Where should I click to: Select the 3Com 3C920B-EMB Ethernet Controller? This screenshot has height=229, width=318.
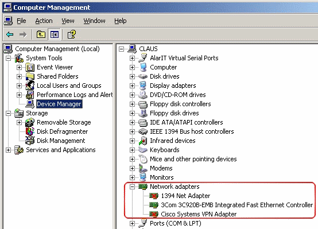coord(237,205)
